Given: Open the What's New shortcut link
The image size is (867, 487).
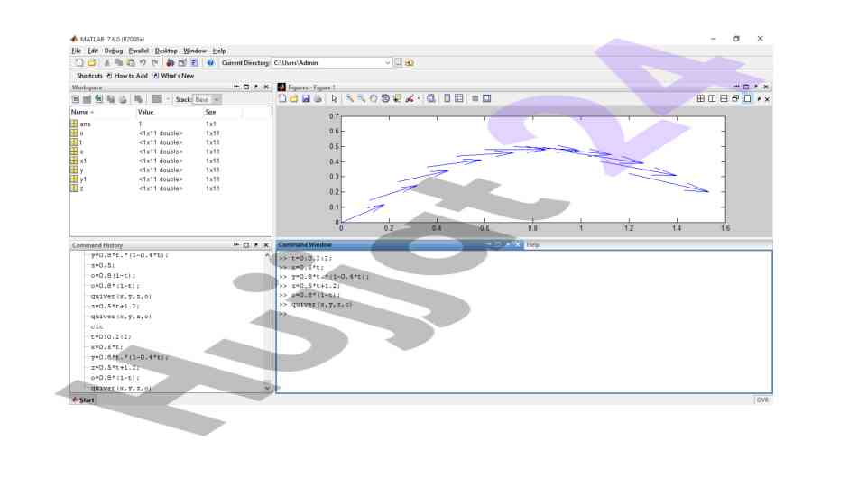Looking at the screenshot, I should [x=177, y=76].
